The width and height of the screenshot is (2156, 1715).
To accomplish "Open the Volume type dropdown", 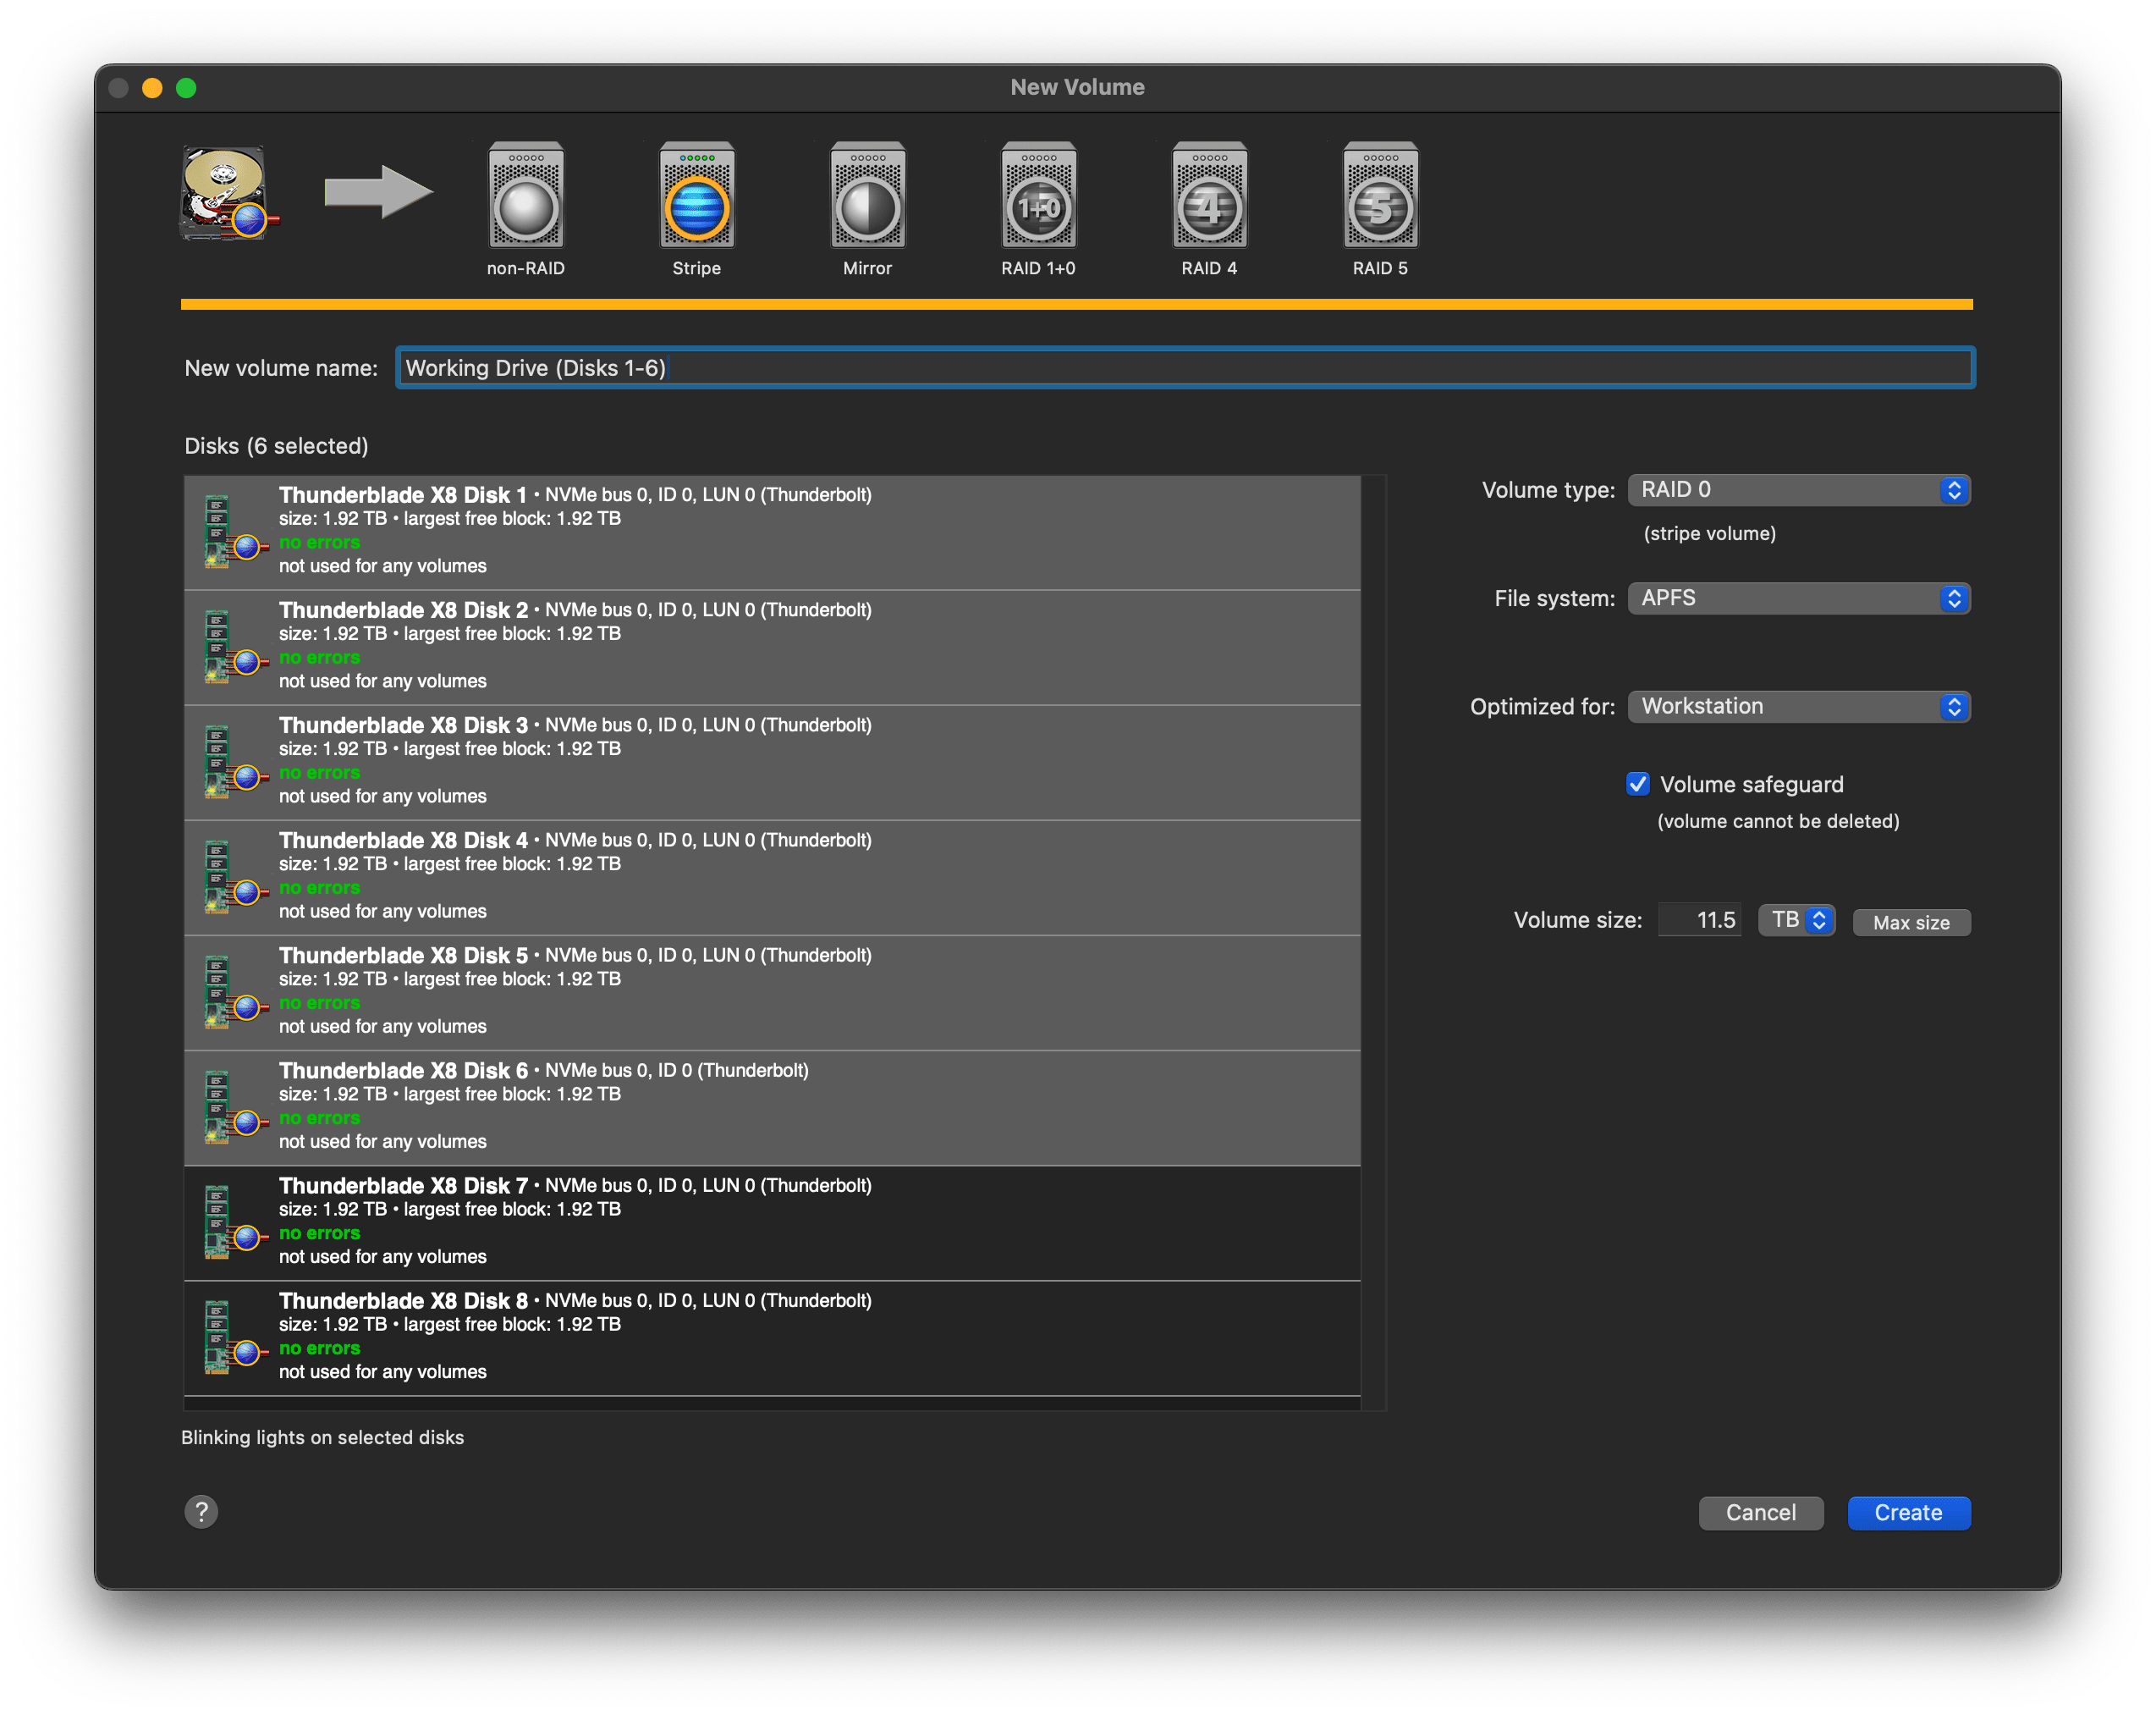I will coord(1798,490).
